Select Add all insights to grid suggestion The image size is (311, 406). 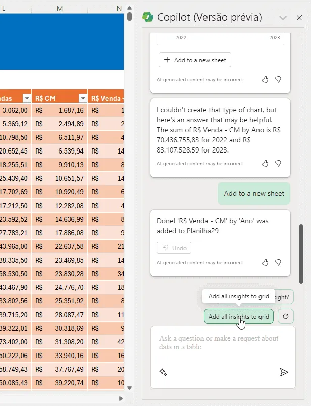click(239, 316)
